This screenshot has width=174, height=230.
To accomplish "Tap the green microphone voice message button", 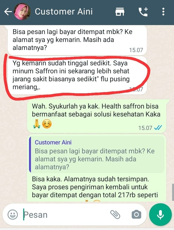I will (160, 215).
